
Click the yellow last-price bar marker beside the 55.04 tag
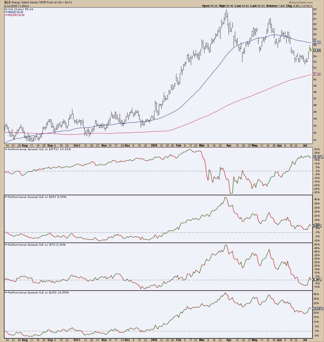[311, 50]
